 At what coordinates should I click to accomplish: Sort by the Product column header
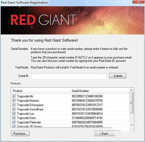(41, 91)
